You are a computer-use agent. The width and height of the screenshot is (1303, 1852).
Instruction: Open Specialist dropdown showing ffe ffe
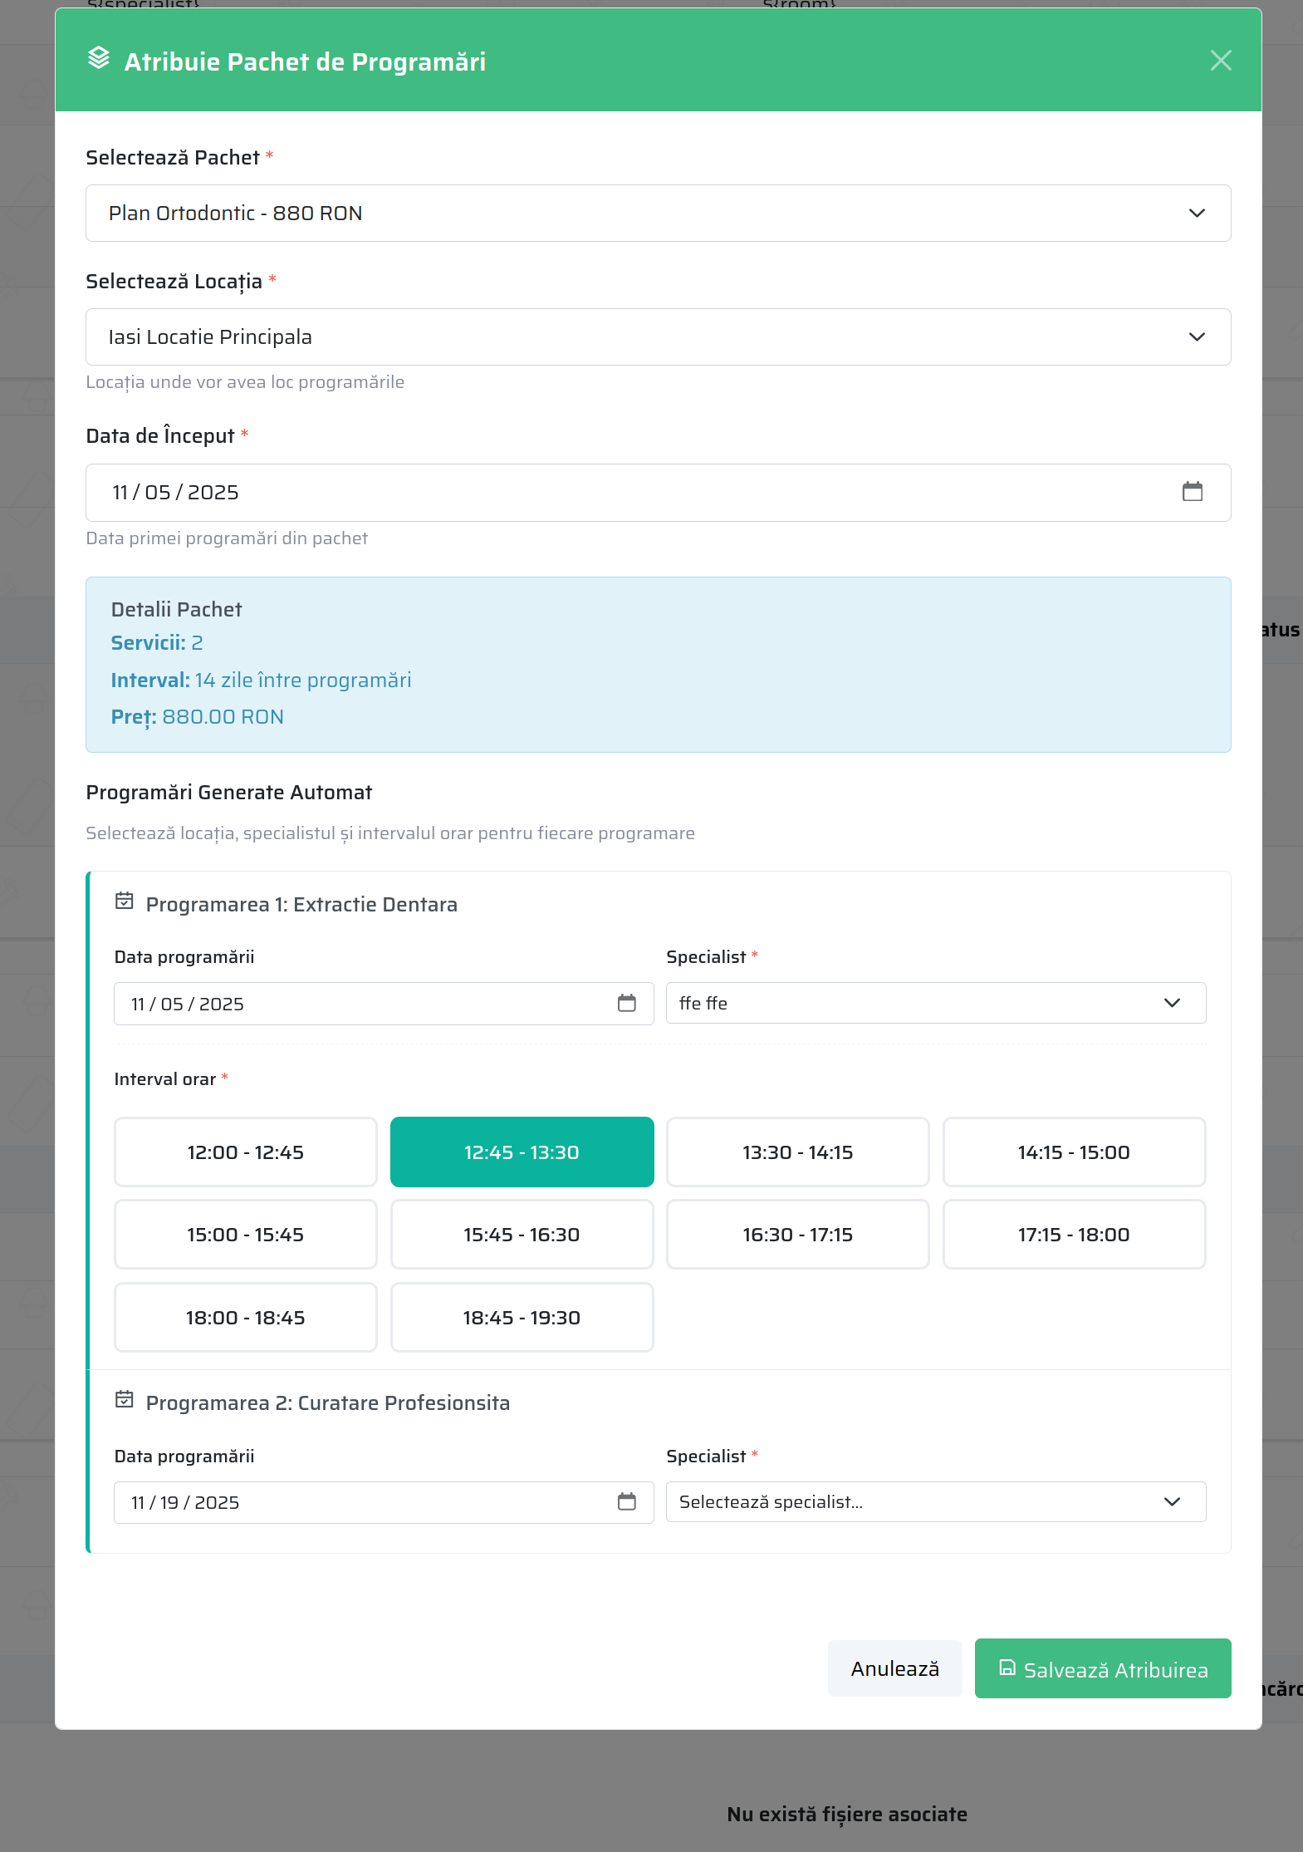pos(935,1004)
